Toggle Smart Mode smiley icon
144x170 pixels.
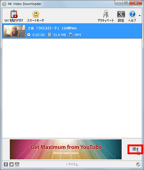36,14
